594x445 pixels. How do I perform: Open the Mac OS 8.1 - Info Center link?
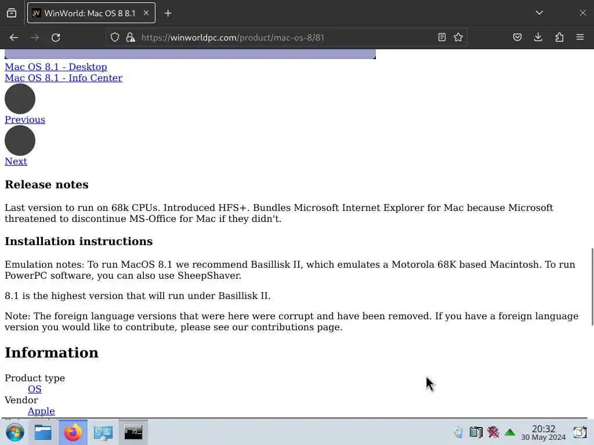click(64, 78)
